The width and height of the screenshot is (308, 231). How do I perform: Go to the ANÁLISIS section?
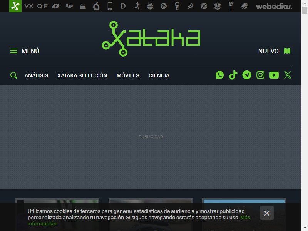coord(36,75)
